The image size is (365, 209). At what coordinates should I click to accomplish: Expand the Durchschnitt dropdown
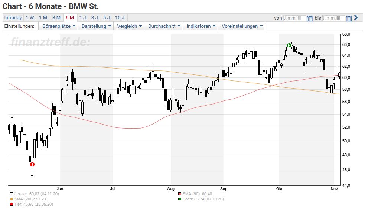click(x=164, y=26)
